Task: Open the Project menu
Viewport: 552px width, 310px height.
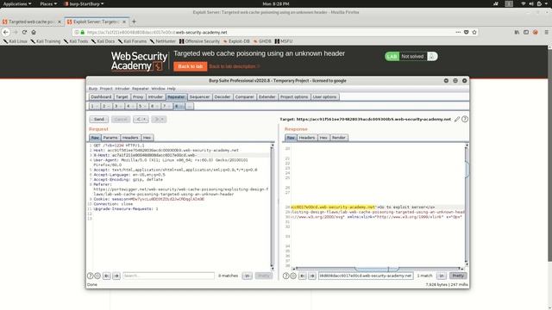Action: [x=106, y=89]
